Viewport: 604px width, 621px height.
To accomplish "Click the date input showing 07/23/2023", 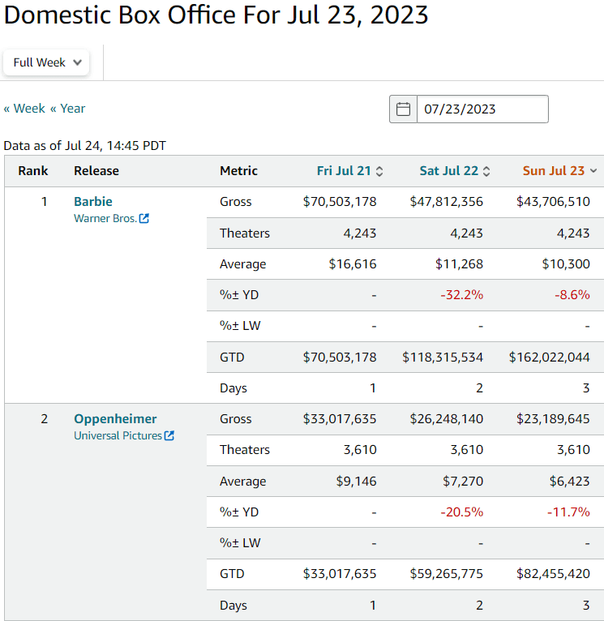I will 482,109.
